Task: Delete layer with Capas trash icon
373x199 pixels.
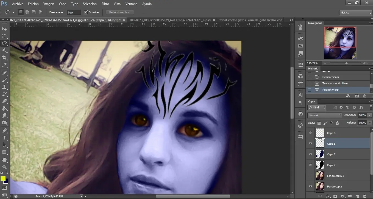Action: coord(364,196)
